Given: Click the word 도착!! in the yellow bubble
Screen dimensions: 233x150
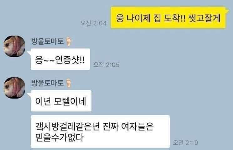Looking at the screenshot, I should 175,18.
